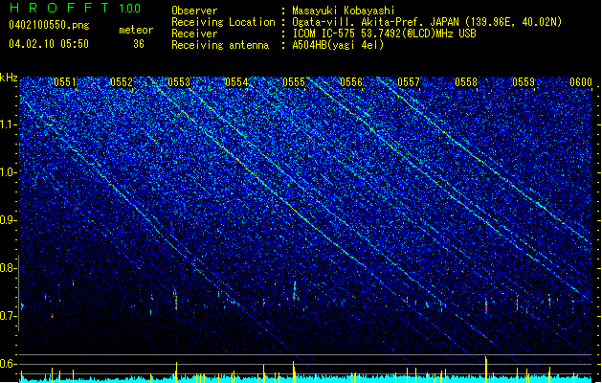The width and height of the screenshot is (602, 383).
Task: Click the 1.1 kHz axis tick label
Action: (x=8, y=124)
